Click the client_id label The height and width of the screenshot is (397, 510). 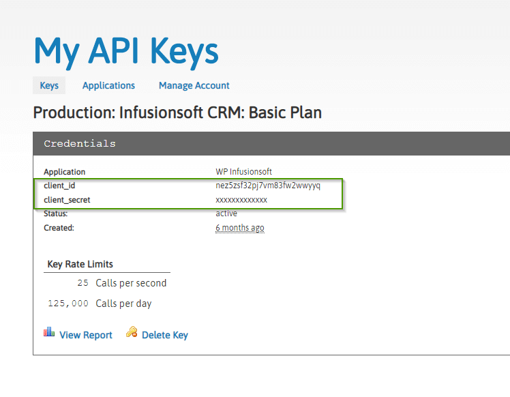click(x=59, y=186)
